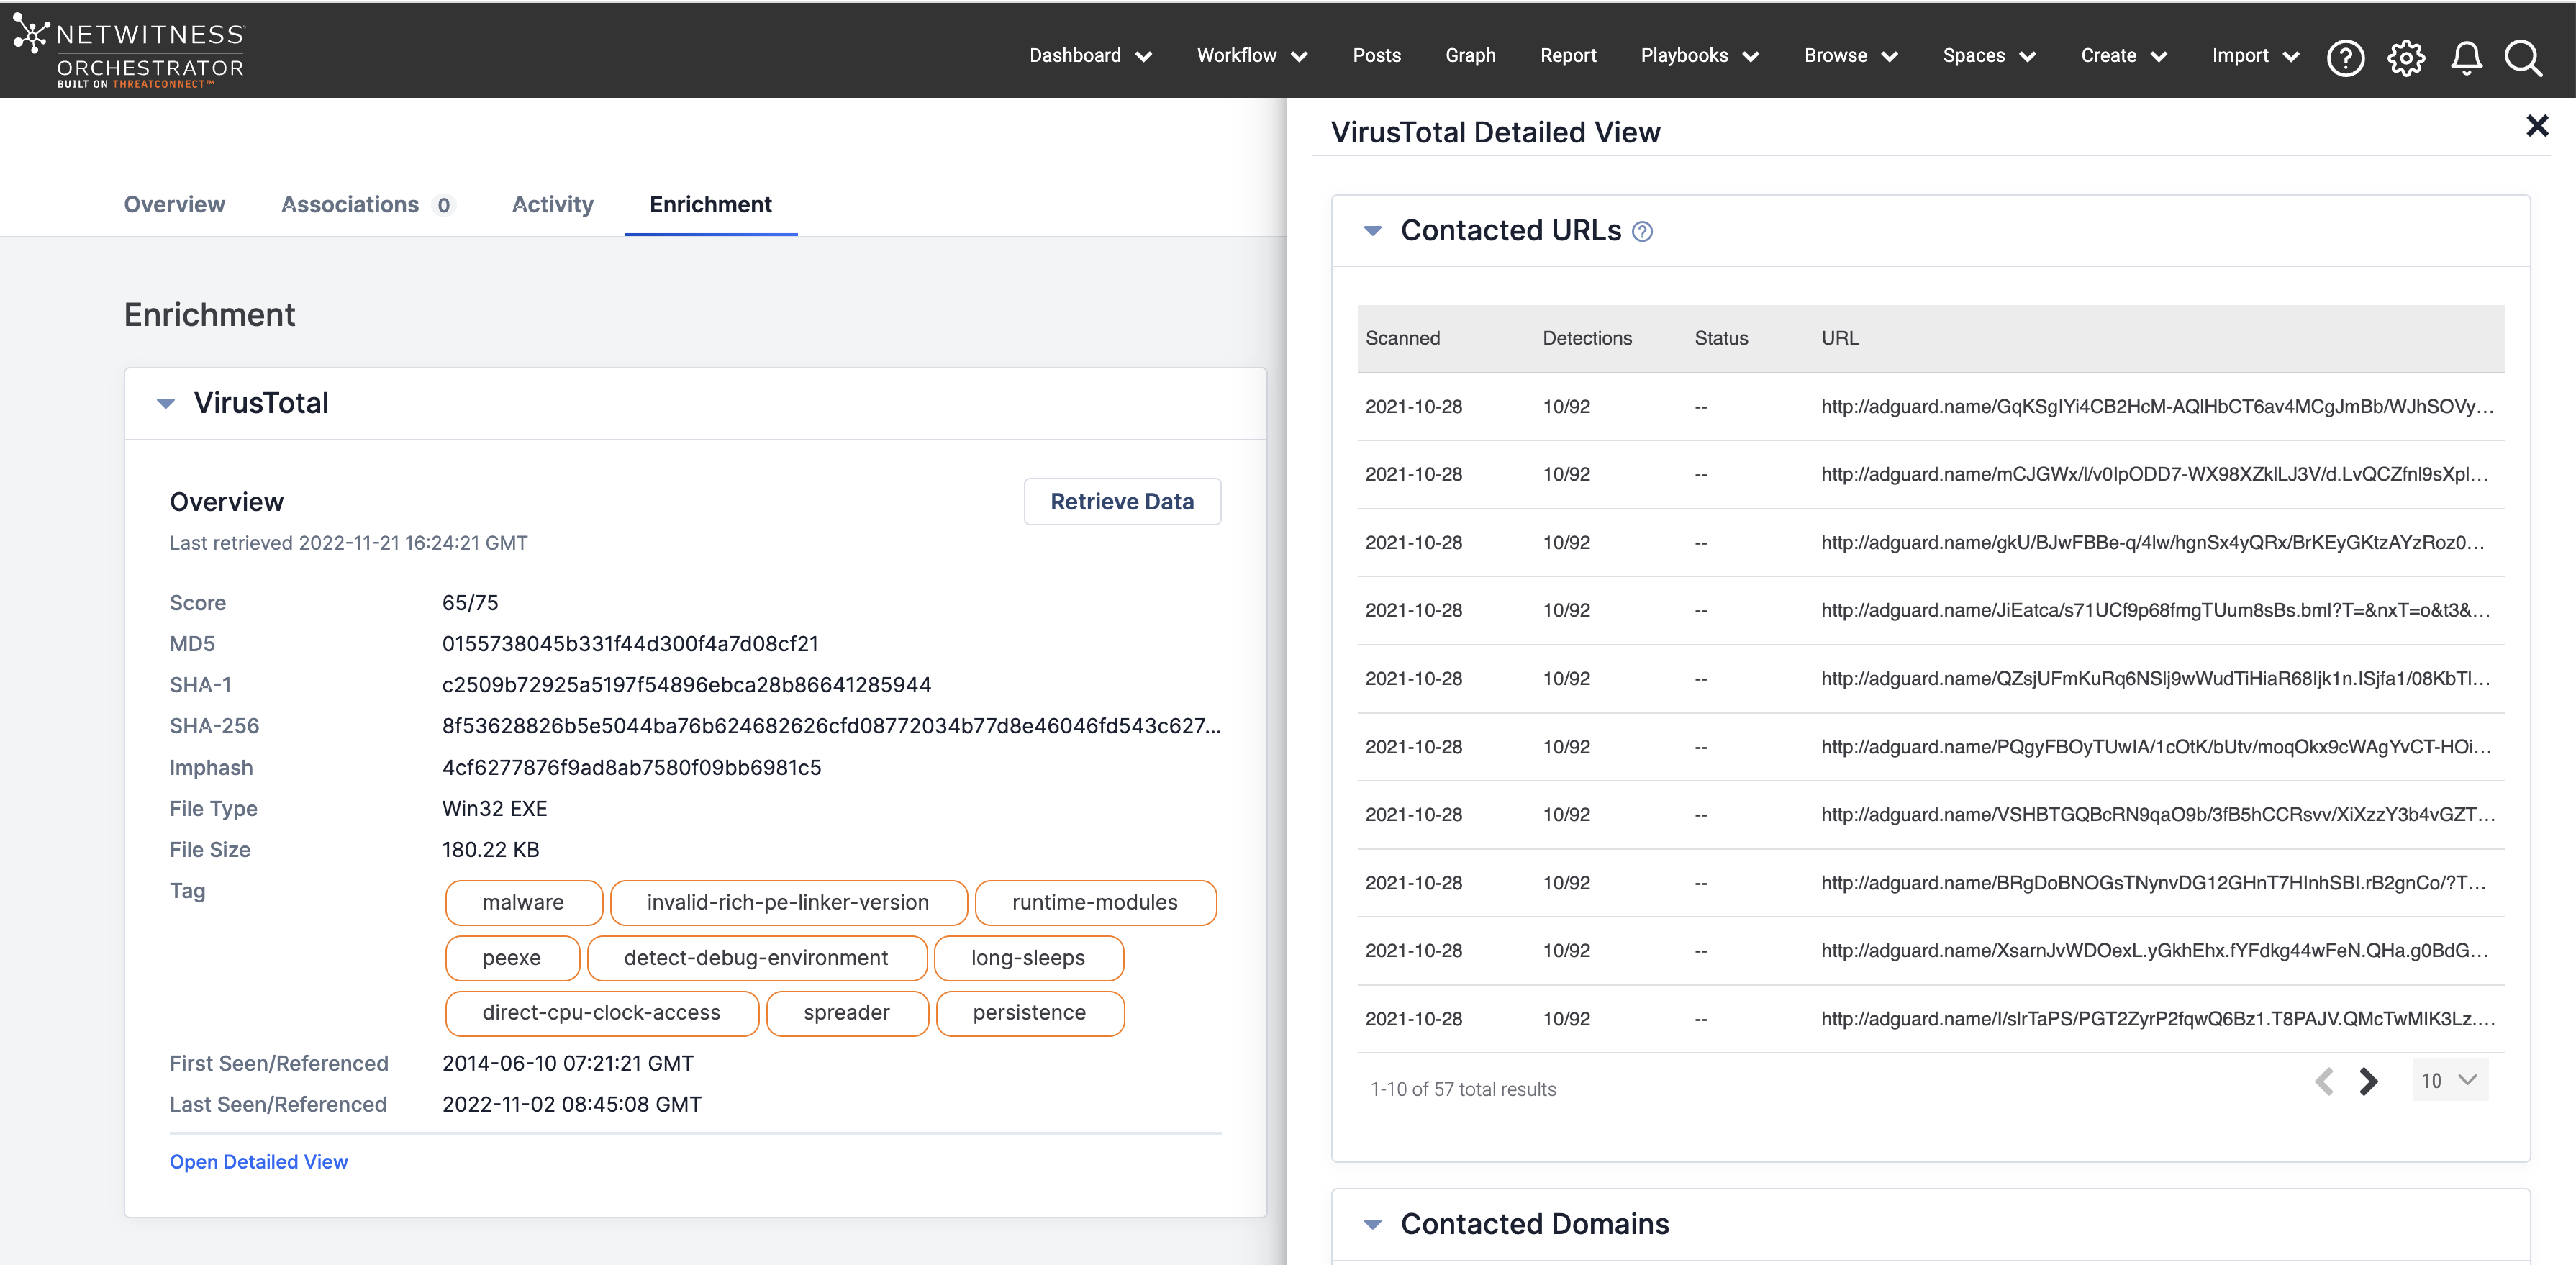Click the adguard.name/BRgDoBNOGsTNynvDG12 URL row
This screenshot has height=1265, width=2576.
tap(1930, 883)
